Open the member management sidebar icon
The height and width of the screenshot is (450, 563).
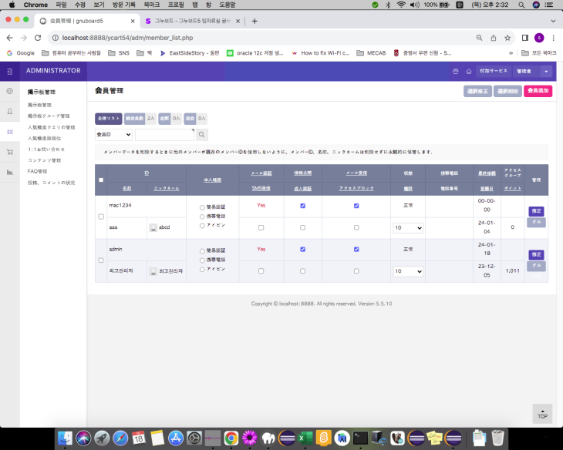click(10, 111)
